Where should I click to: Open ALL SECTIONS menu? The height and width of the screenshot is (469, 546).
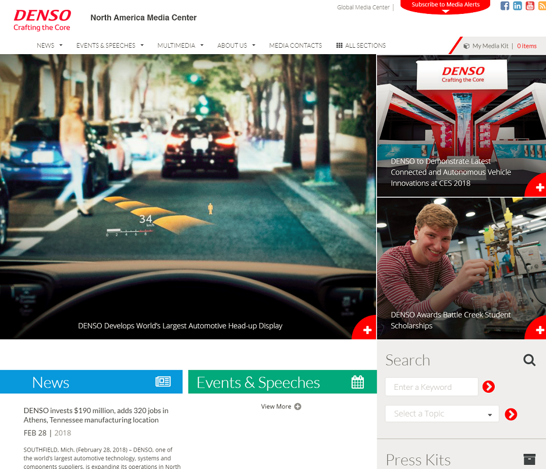tap(361, 45)
